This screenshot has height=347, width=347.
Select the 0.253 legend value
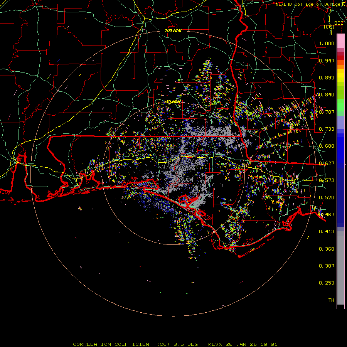pyautogui.click(x=327, y=283)
